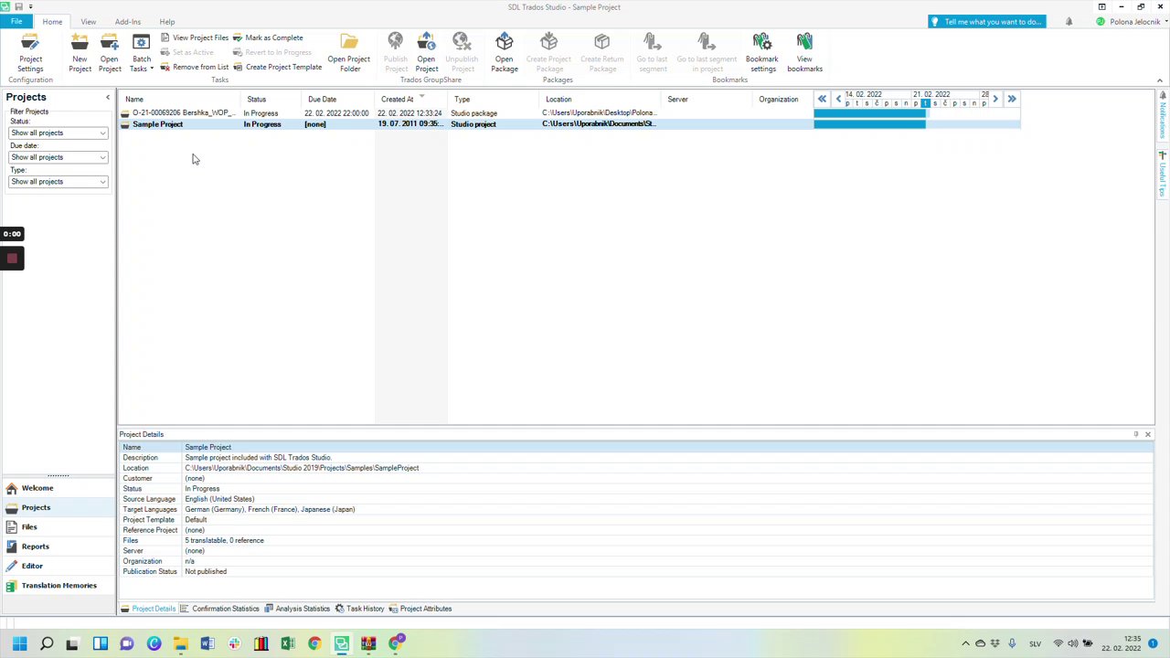Click the highlighted today marker in timeline
This screenshot has width=1170, height=658.
925,103
